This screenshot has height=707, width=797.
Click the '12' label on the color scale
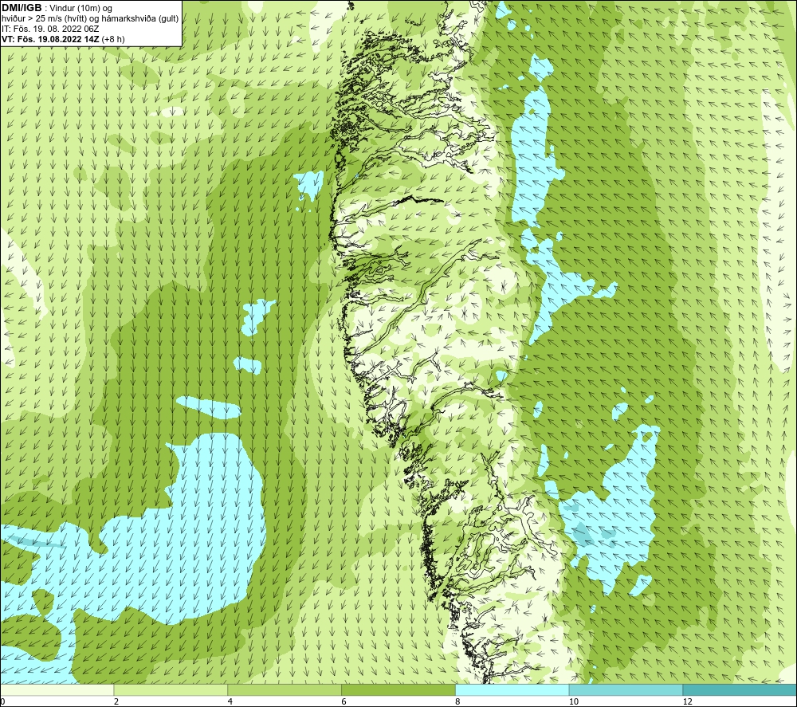tap(688, 701)
